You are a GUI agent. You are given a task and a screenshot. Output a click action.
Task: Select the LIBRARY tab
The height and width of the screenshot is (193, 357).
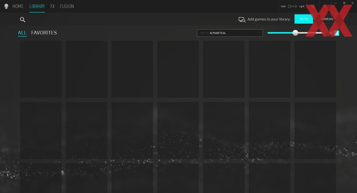click(37, 6)
